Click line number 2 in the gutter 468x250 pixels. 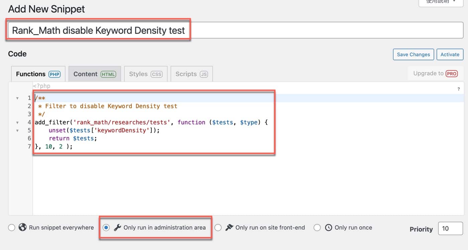pyautogui.click(x=29, y=106)
